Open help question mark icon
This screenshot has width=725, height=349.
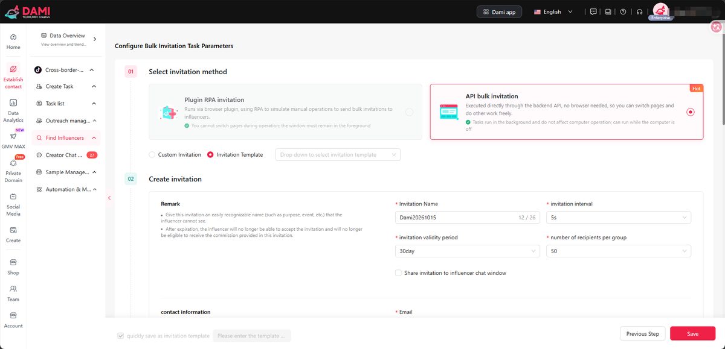point(623,11)
